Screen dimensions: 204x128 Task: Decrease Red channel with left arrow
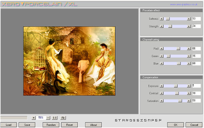click(x=161, y=49)
